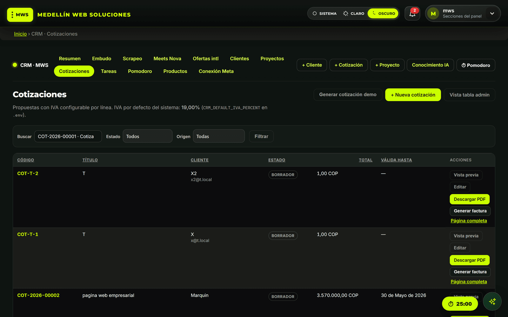Click the + Cliente button

coord(312,65)
